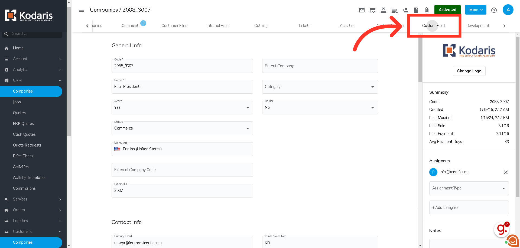Switch to Development tab
This screenshot has height=248, width=520.
pos(477,26)
